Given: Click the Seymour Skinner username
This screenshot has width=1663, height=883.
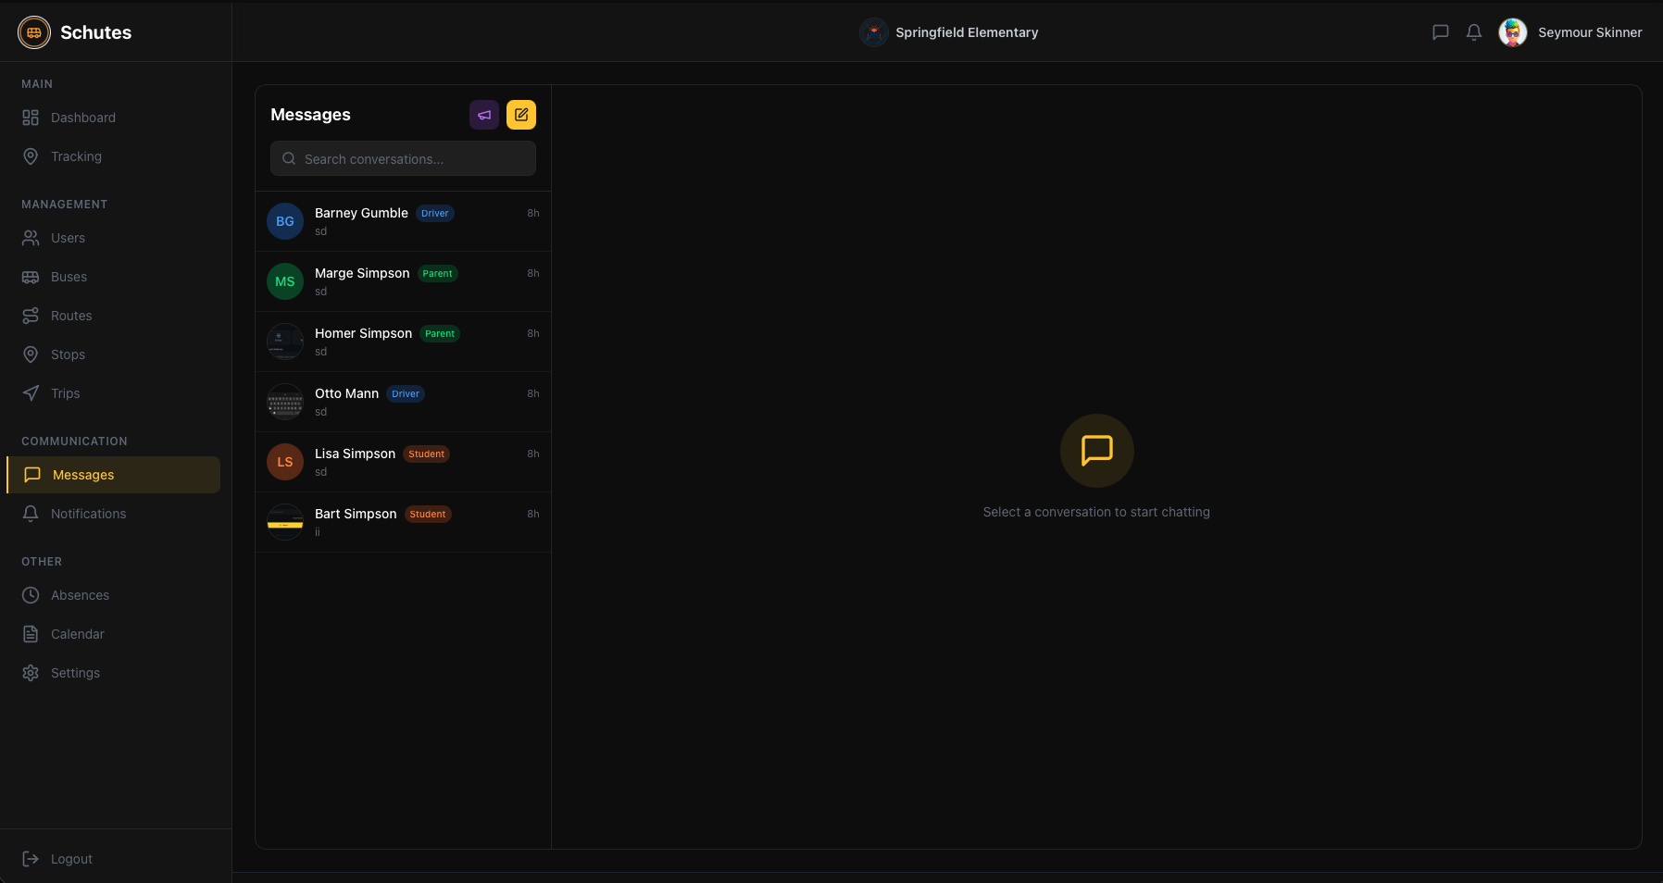Looking at the screenshot, I should (1590, 32).
